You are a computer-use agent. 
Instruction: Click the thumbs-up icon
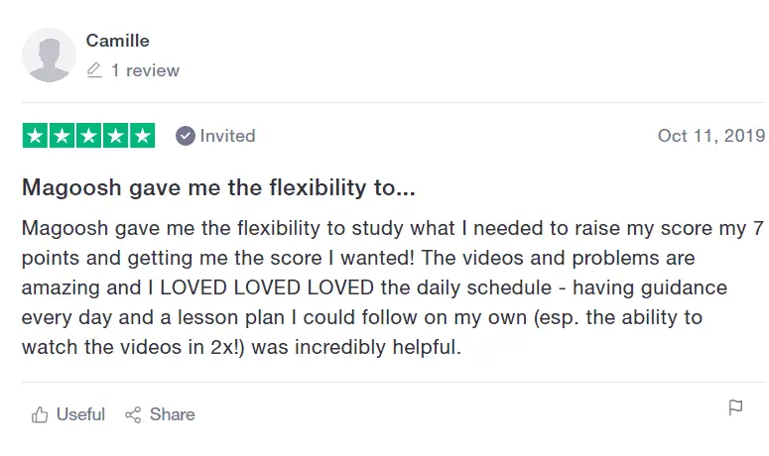40,414
